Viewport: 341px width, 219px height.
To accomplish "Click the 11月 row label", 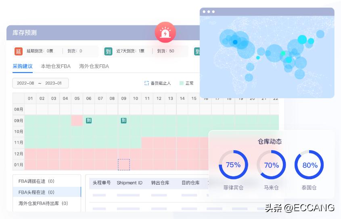I will coord(19,143).
